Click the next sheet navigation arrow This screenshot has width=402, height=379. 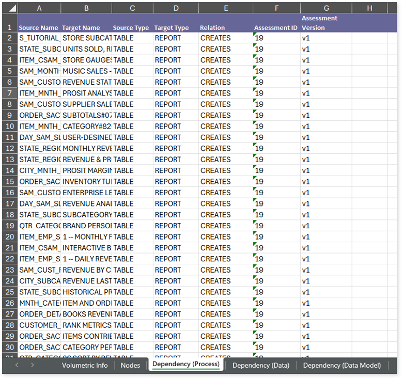33,365
